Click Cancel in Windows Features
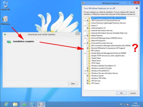The width and height of the screenshot is (143, 107). point(133,93)
